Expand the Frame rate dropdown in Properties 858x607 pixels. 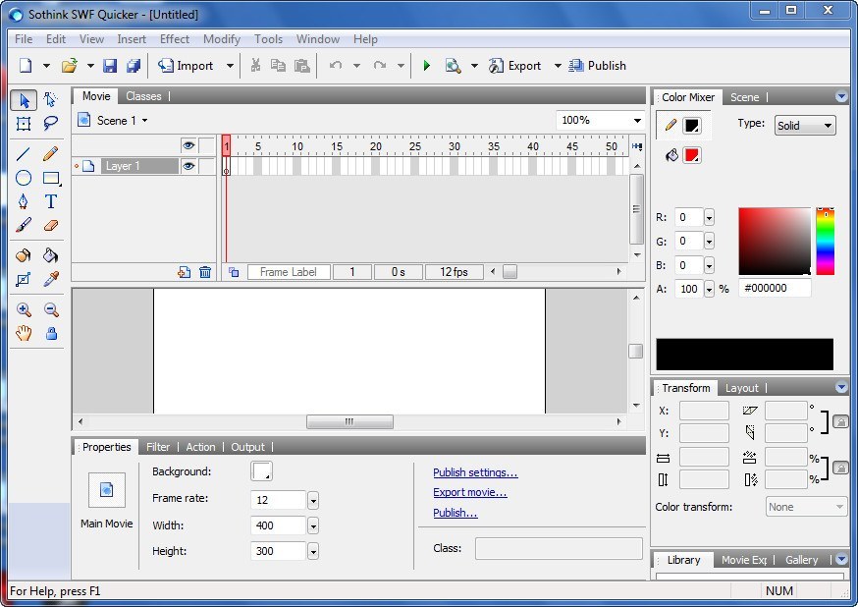point(312,500)
